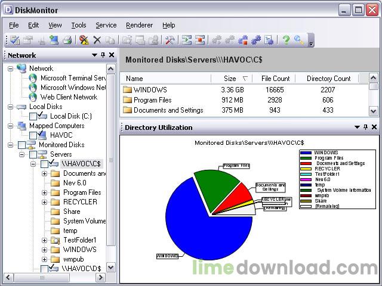Toggle the HAVOC mapped computer checkbox
The width and height of the screenshot is (382, 286).
point(33,135)
